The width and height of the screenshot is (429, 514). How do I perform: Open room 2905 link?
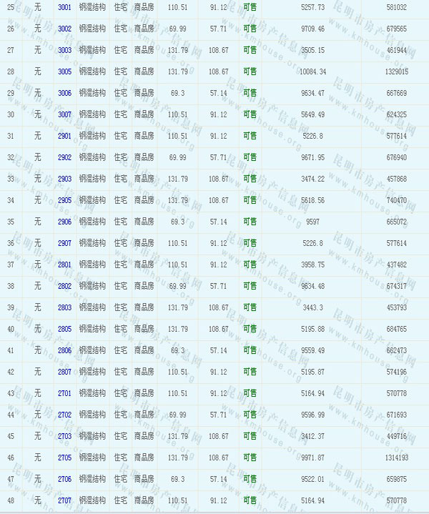tap(64, 200)
